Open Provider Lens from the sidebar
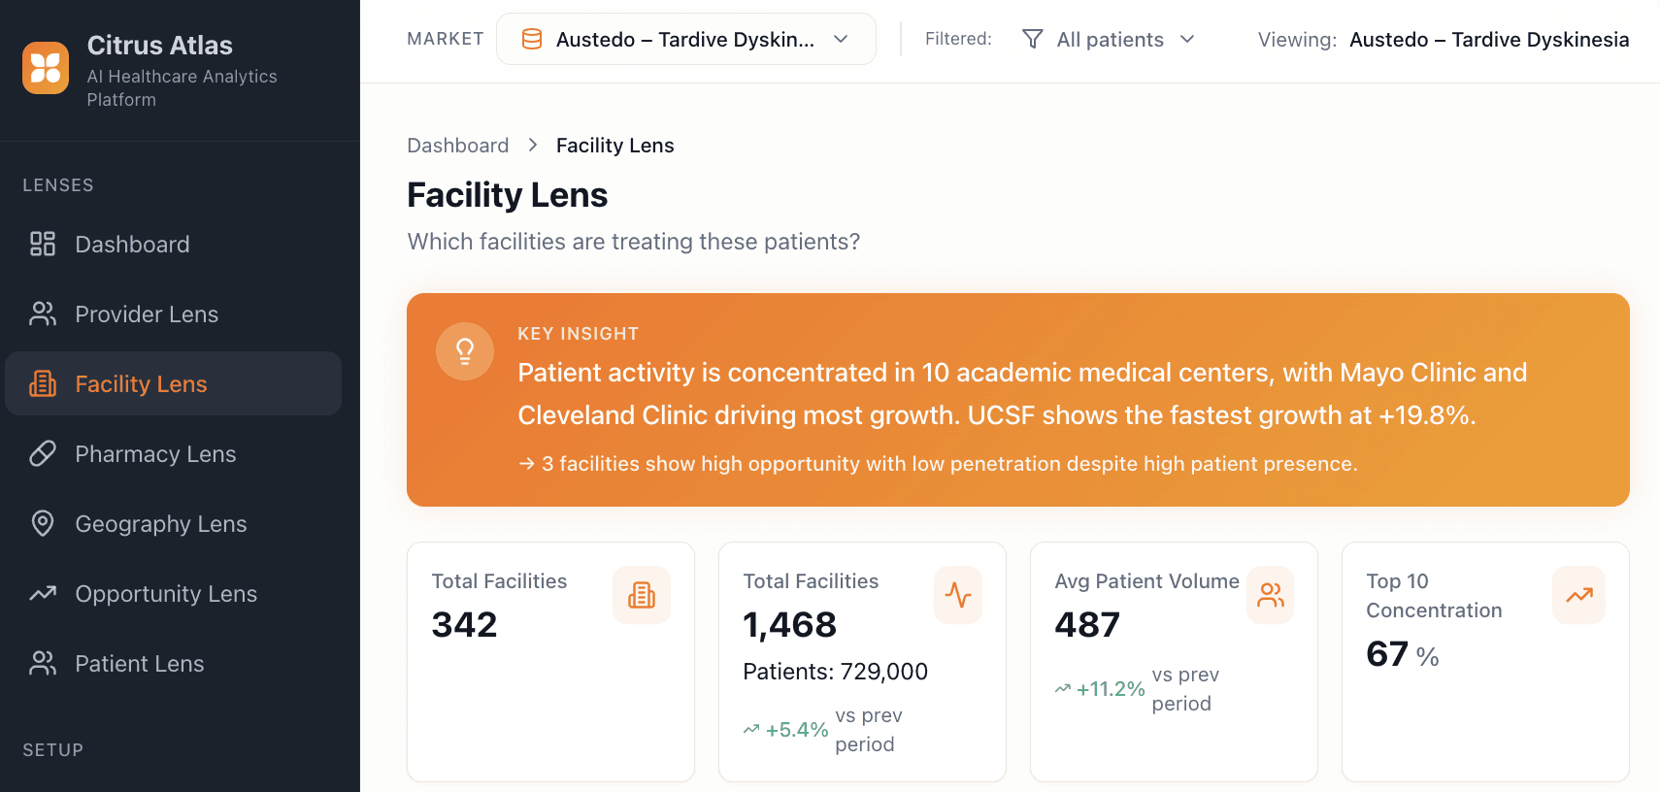The width and height of the screenshot is (1660, 792). pyautogui.click(x=147, y=314)
